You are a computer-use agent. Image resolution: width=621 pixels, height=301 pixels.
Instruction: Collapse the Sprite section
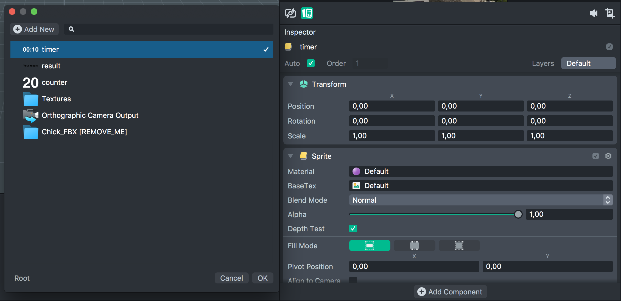[x=290, y=156]
